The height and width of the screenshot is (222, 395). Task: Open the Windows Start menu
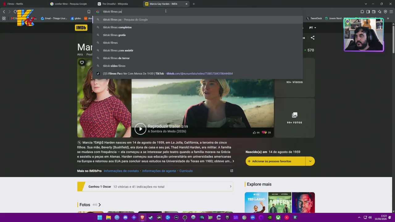click(100, 217)
